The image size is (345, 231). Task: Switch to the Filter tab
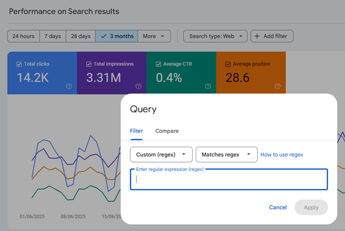tap(137, 131)
